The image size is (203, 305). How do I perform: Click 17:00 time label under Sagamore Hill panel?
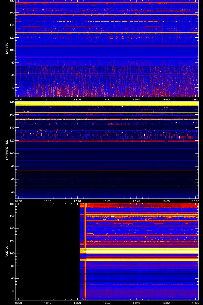(196, 201)
